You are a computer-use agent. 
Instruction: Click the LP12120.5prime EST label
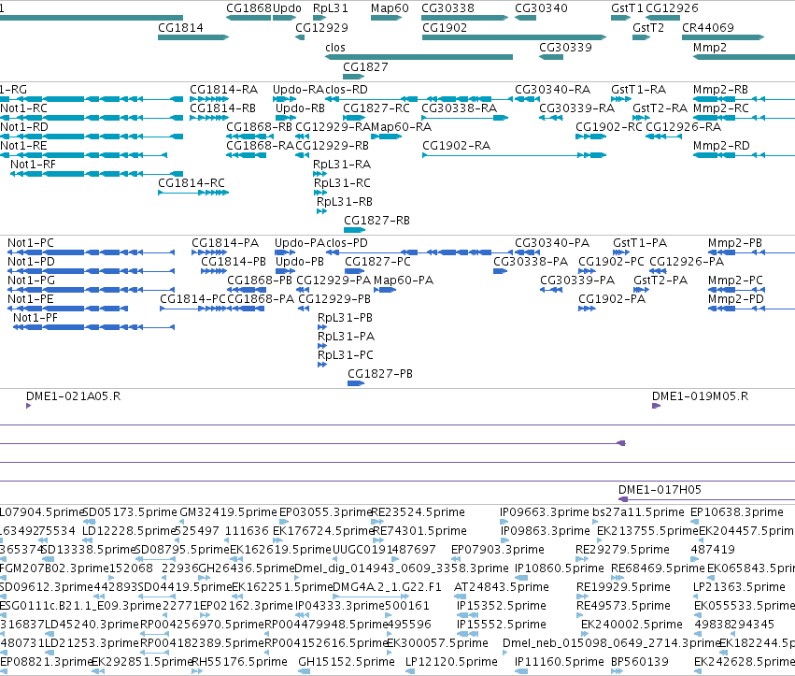coord(451,662)
